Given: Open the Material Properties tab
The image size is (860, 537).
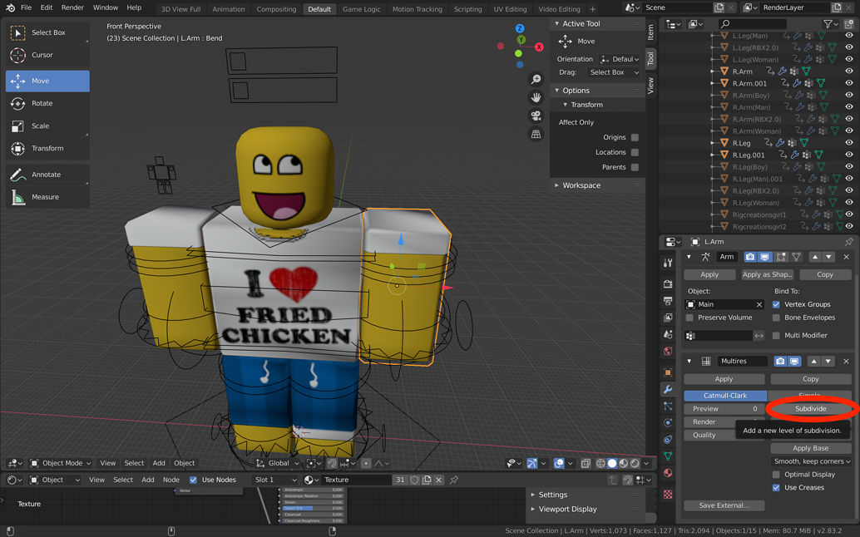Looking at the screenshot, I should [666, 473].
